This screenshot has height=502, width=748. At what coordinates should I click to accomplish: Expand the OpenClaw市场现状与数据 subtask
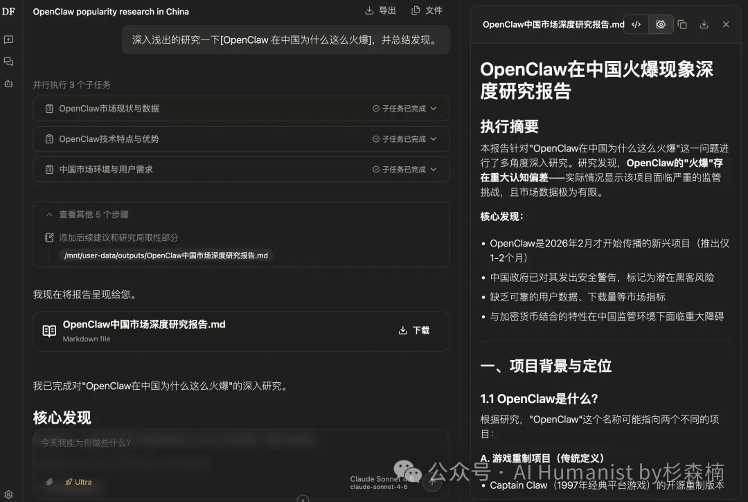tap(434, 108)
